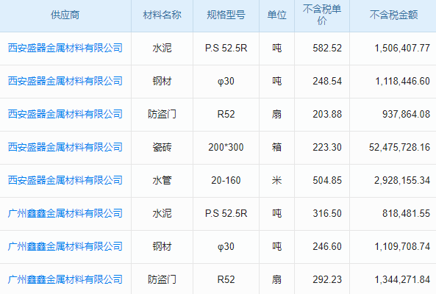
Task: Select the amount 818,481.55
Action: 407,213
